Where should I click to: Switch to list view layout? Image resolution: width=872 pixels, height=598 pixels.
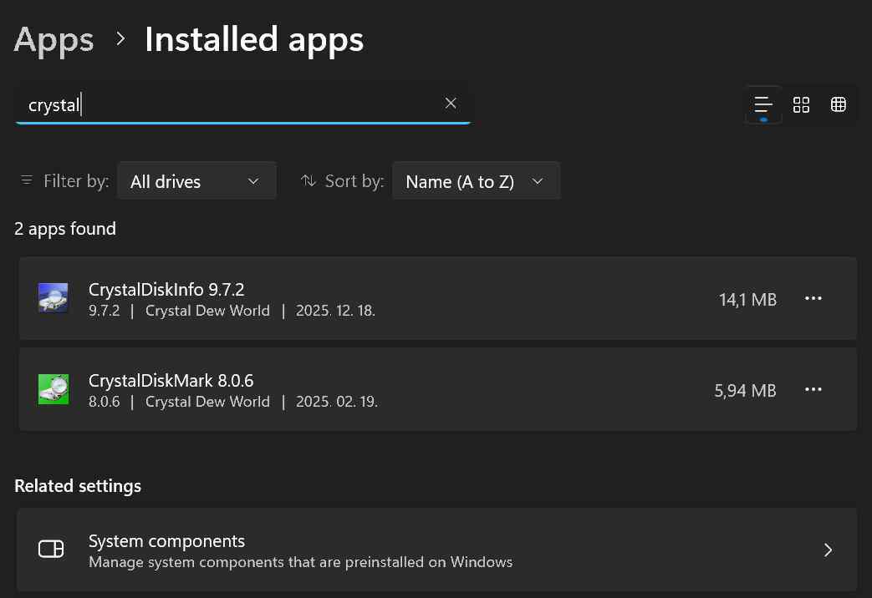coord(762,104)
